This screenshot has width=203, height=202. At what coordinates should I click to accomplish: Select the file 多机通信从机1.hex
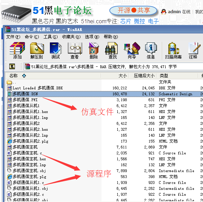(30, 112)
